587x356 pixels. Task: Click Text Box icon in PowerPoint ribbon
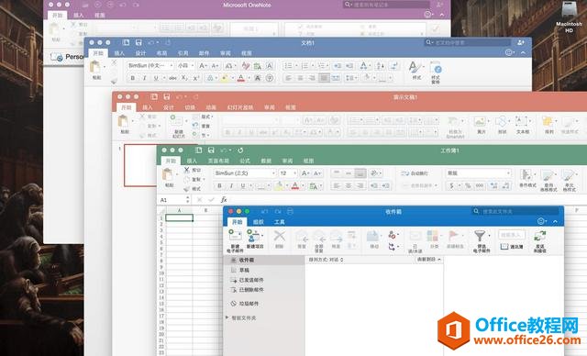click(521, 121)
